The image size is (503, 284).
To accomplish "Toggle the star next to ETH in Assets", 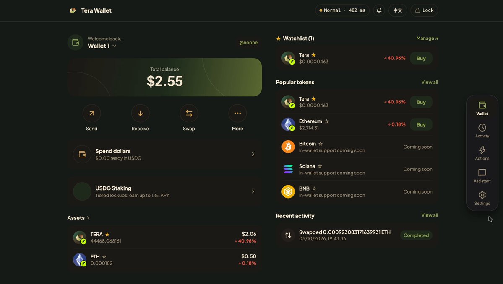I will click(x=104, y=257).
